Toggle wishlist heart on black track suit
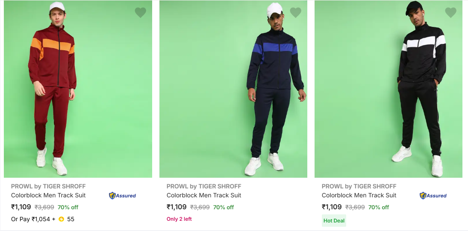The width and height of the screenshot is (468, 231). [450, 12]
